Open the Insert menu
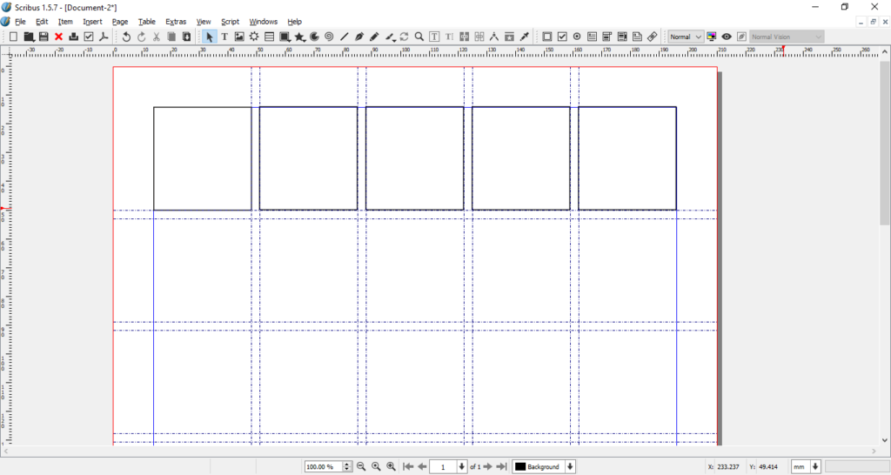 point(92,22)
